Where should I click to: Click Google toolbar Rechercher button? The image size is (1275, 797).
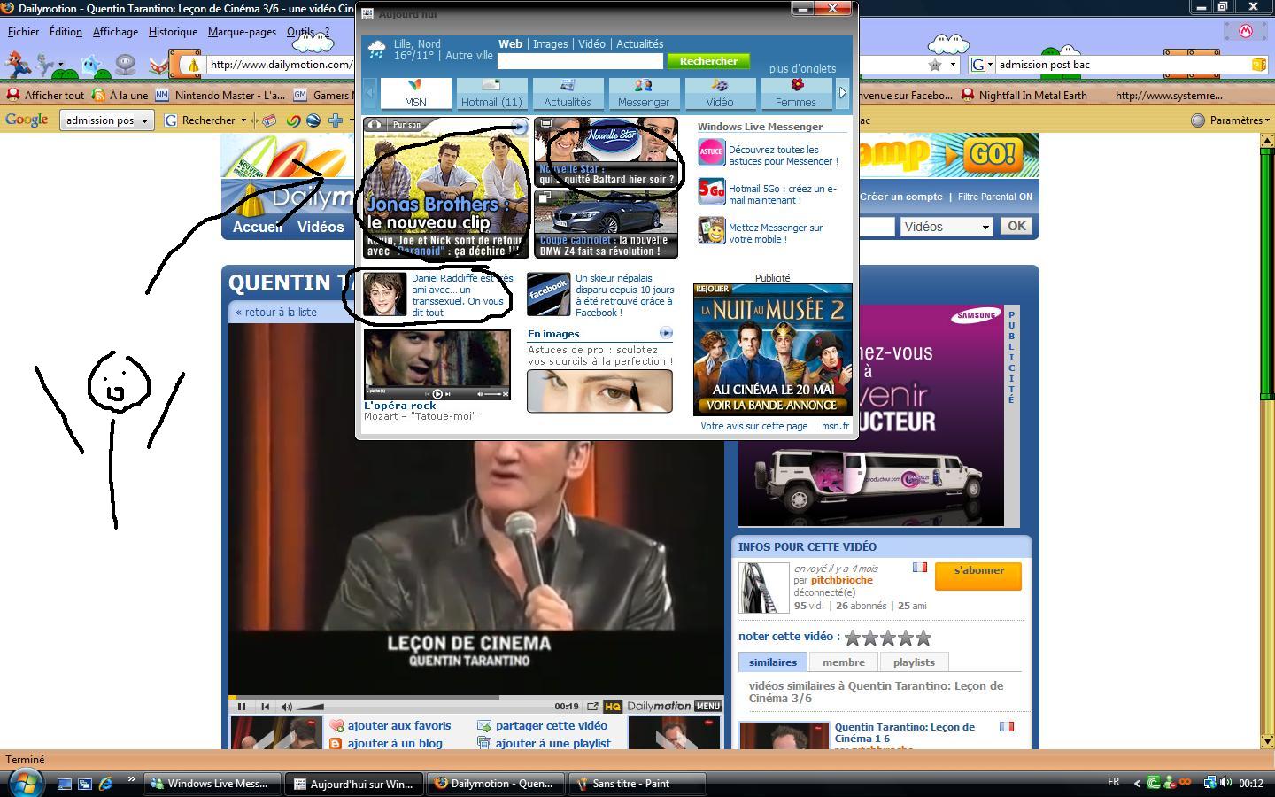click(200, 120)
